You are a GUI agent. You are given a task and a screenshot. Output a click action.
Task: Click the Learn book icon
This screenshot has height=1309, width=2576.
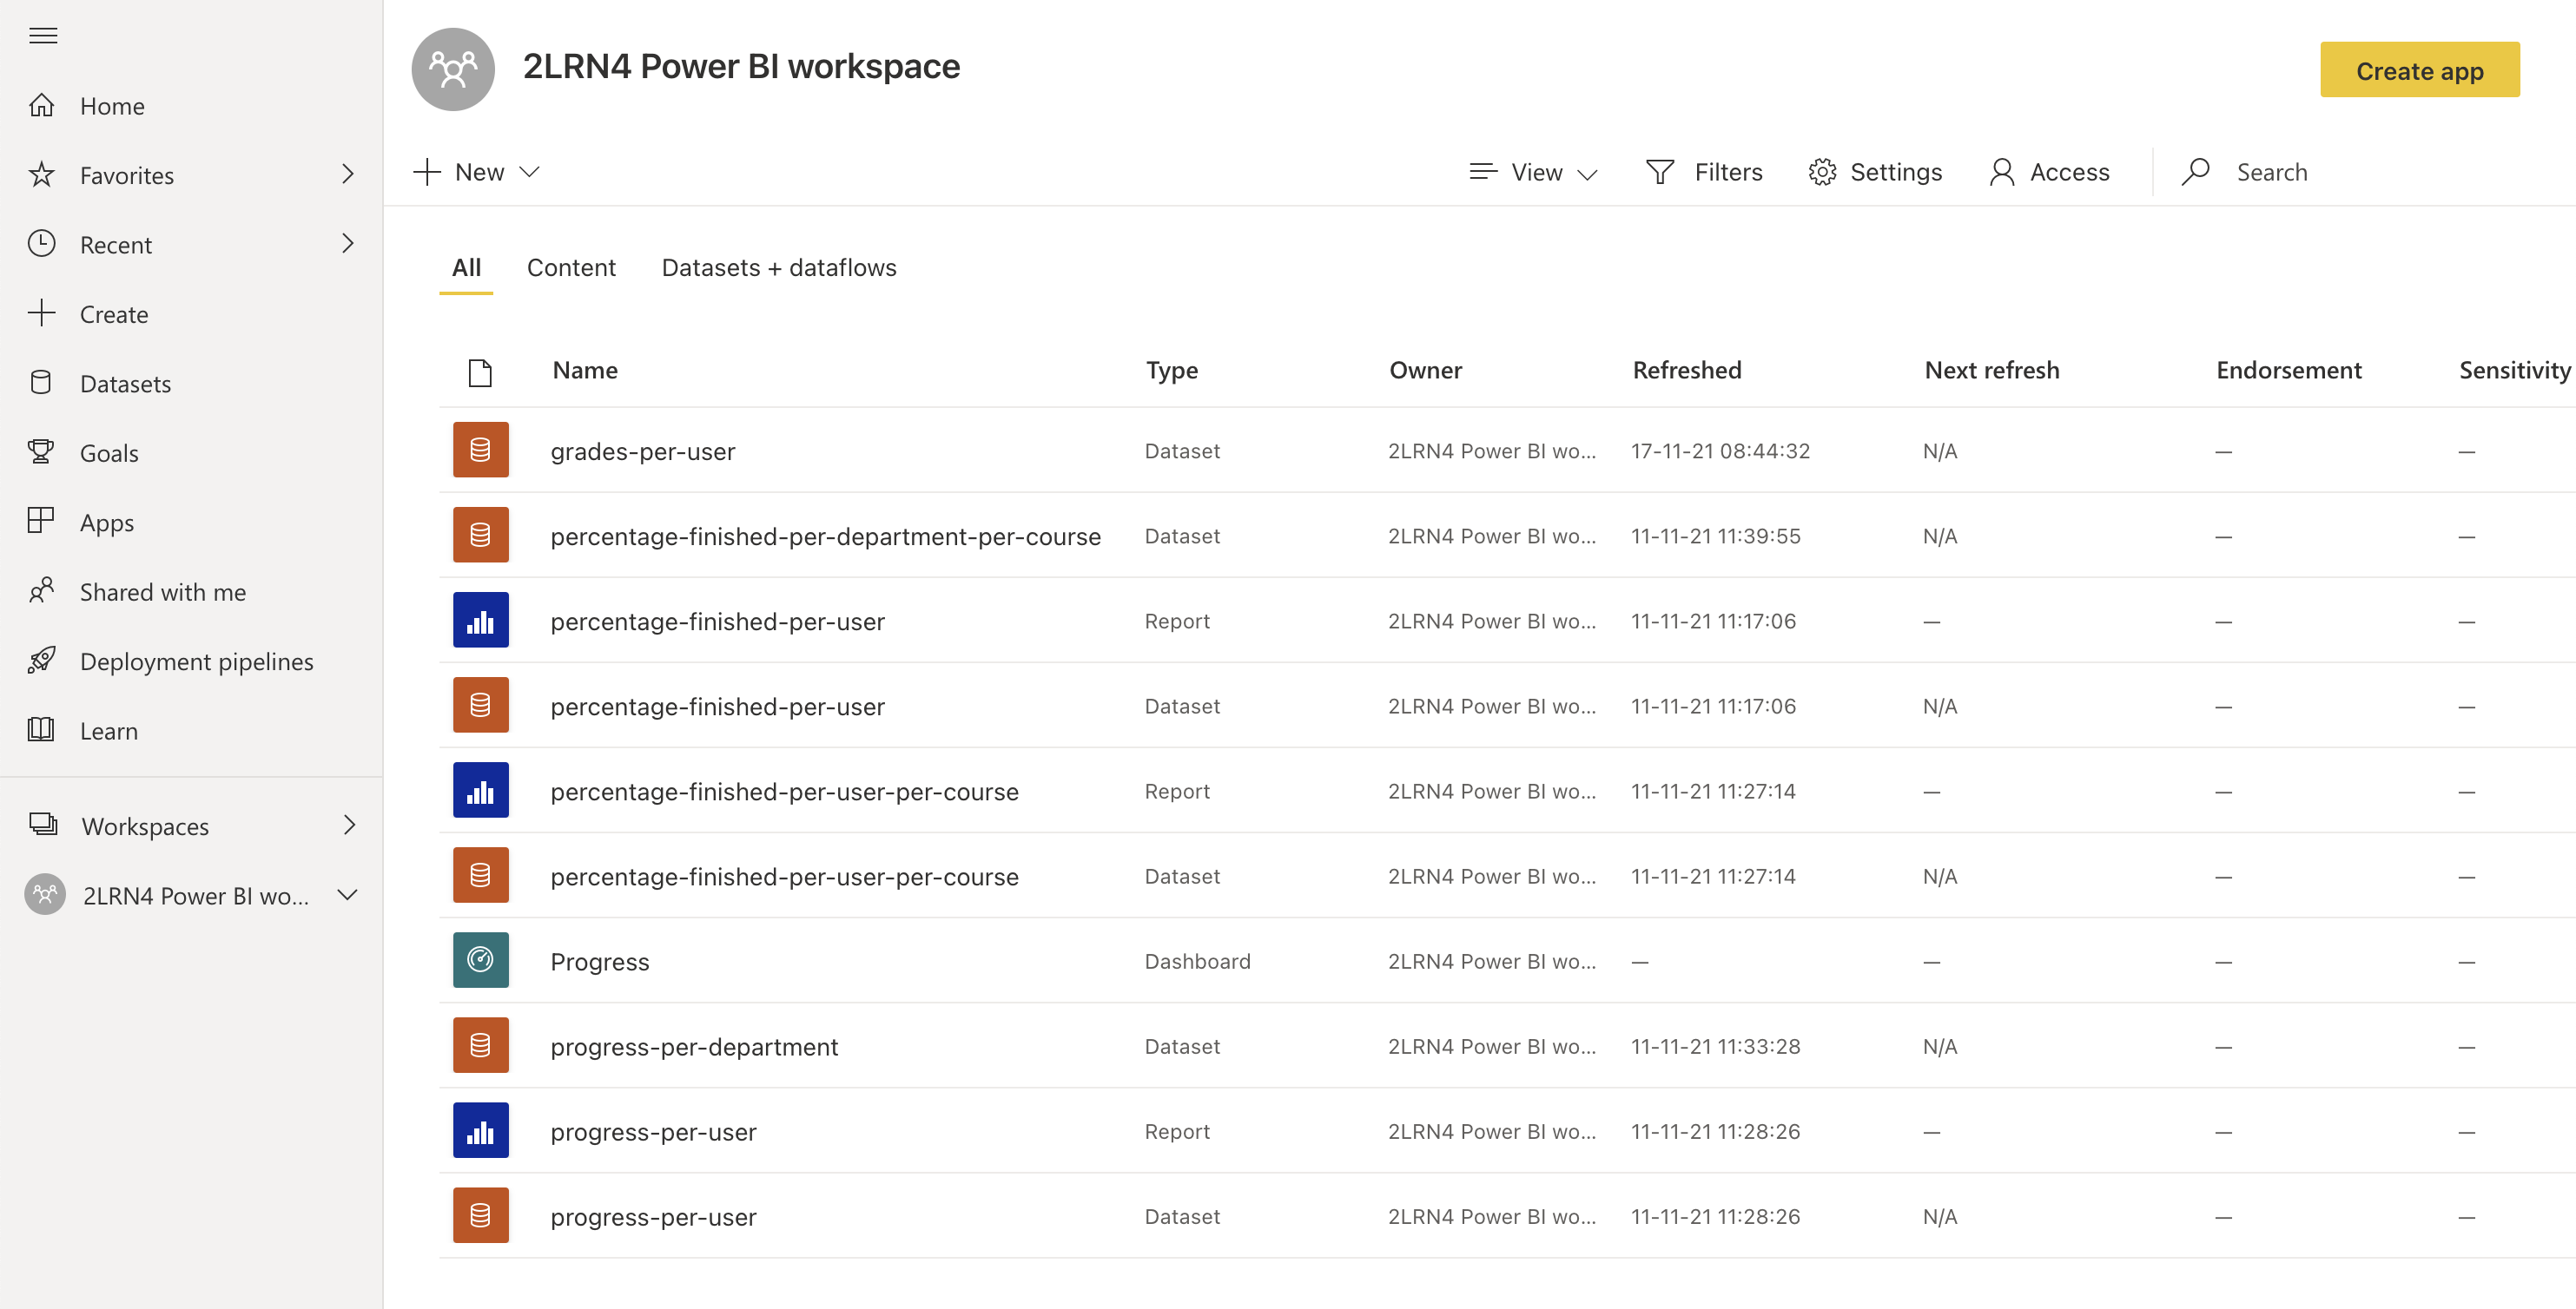(41, 729)
